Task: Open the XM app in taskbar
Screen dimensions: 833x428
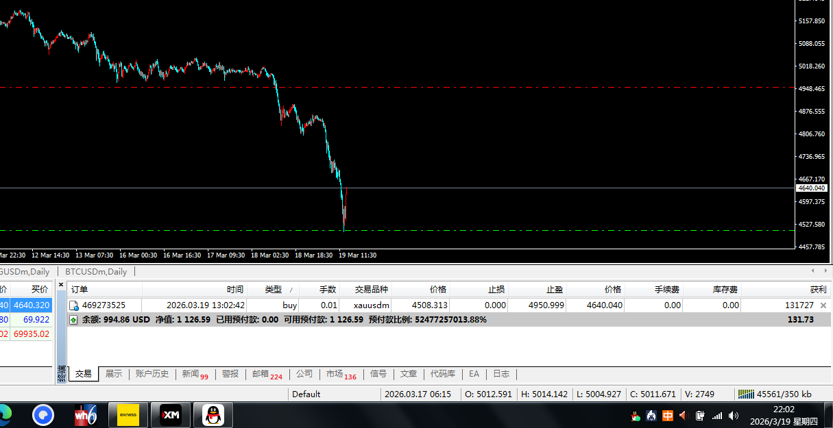Action: coord(170,415)
